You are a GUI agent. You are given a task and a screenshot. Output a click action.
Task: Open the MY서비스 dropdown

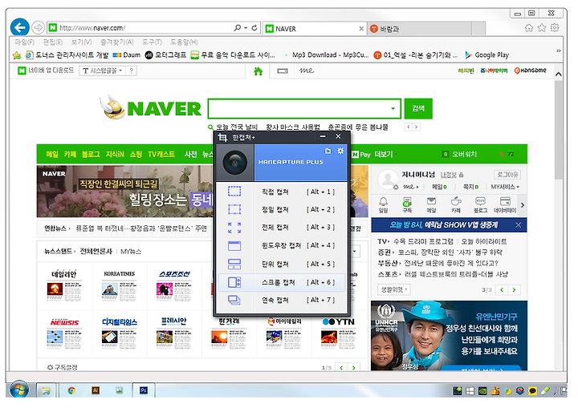[x=505, y=187]
